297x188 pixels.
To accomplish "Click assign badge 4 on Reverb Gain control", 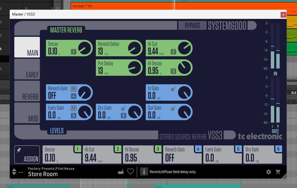I will [74, 96].
